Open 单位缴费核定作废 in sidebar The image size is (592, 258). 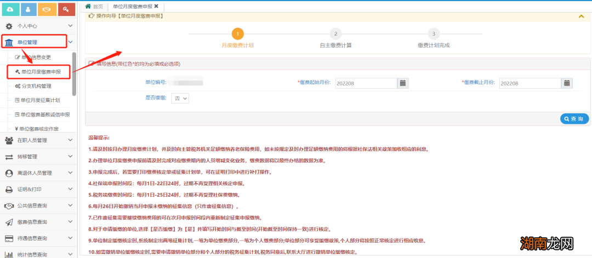pos(39,128)
